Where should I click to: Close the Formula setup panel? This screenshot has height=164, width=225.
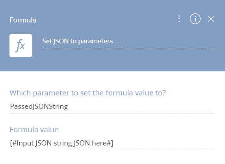click(x=211, y=19)
